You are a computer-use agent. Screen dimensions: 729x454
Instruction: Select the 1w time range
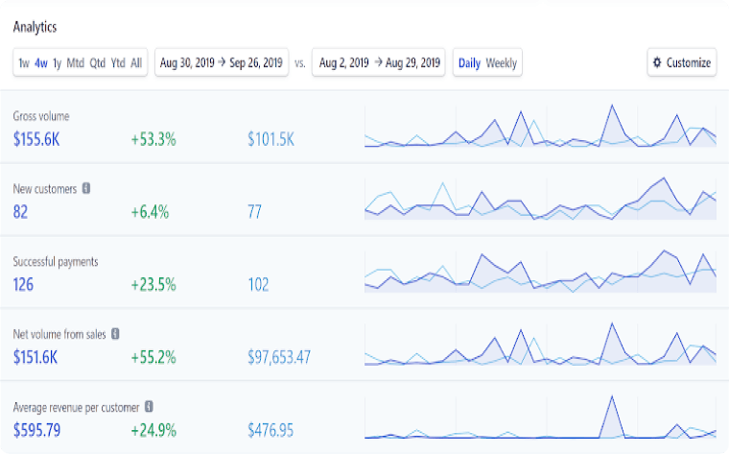pyautogui.click(x=24, y=62)
